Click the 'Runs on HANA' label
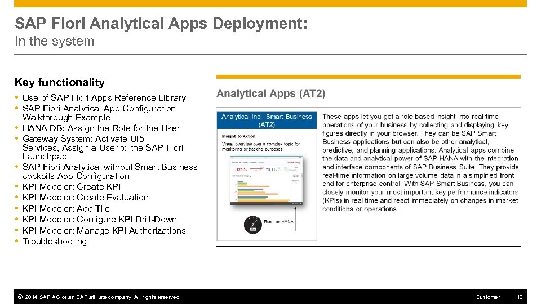The width and height of the screenshot is (541, 304). tap(279, 222)
